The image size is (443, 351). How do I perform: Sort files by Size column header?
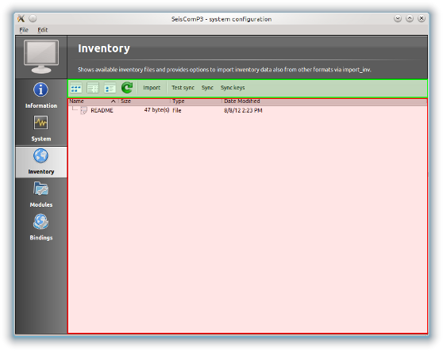coord(145,101)
